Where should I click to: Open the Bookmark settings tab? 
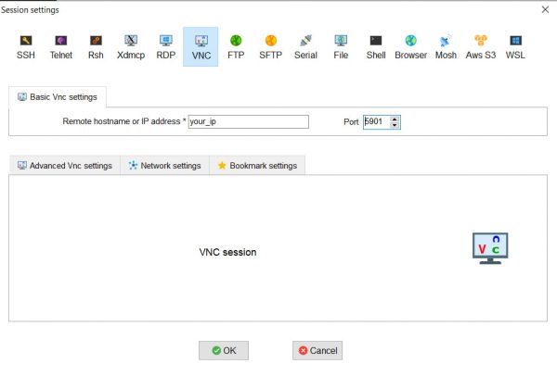coord(256,166)
